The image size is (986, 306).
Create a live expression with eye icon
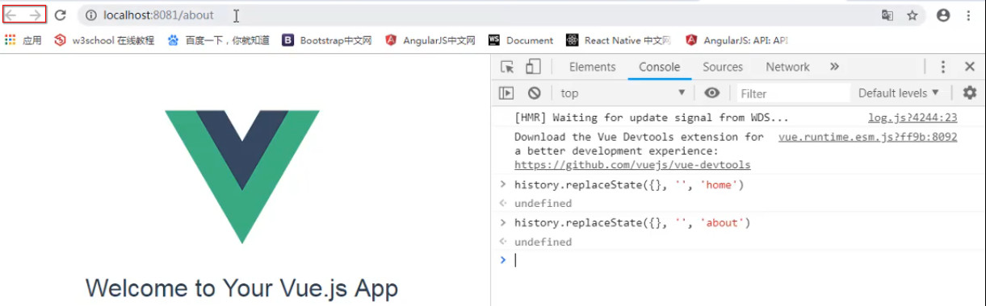pos(711,93)
